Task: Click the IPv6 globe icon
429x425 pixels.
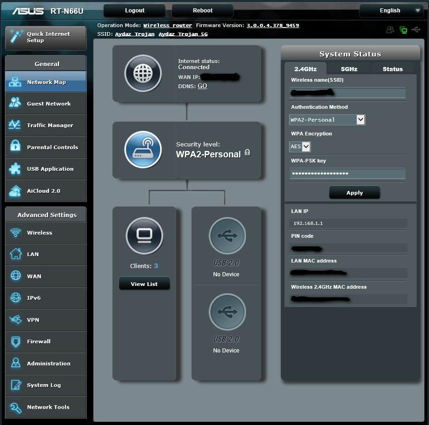Action: coord(16,297)
